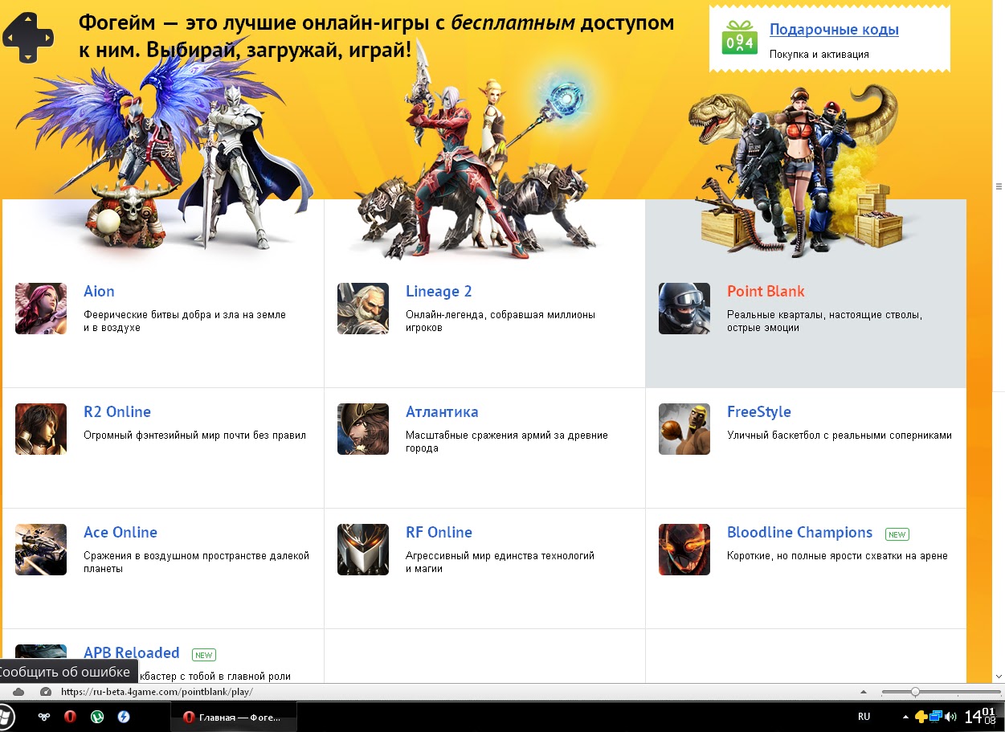Open the Подарочные коды link

point(834,30)
